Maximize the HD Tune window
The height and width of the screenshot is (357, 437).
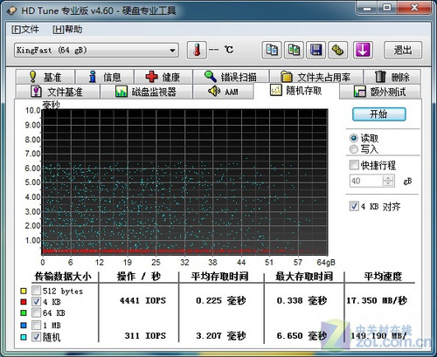[387, 8]
